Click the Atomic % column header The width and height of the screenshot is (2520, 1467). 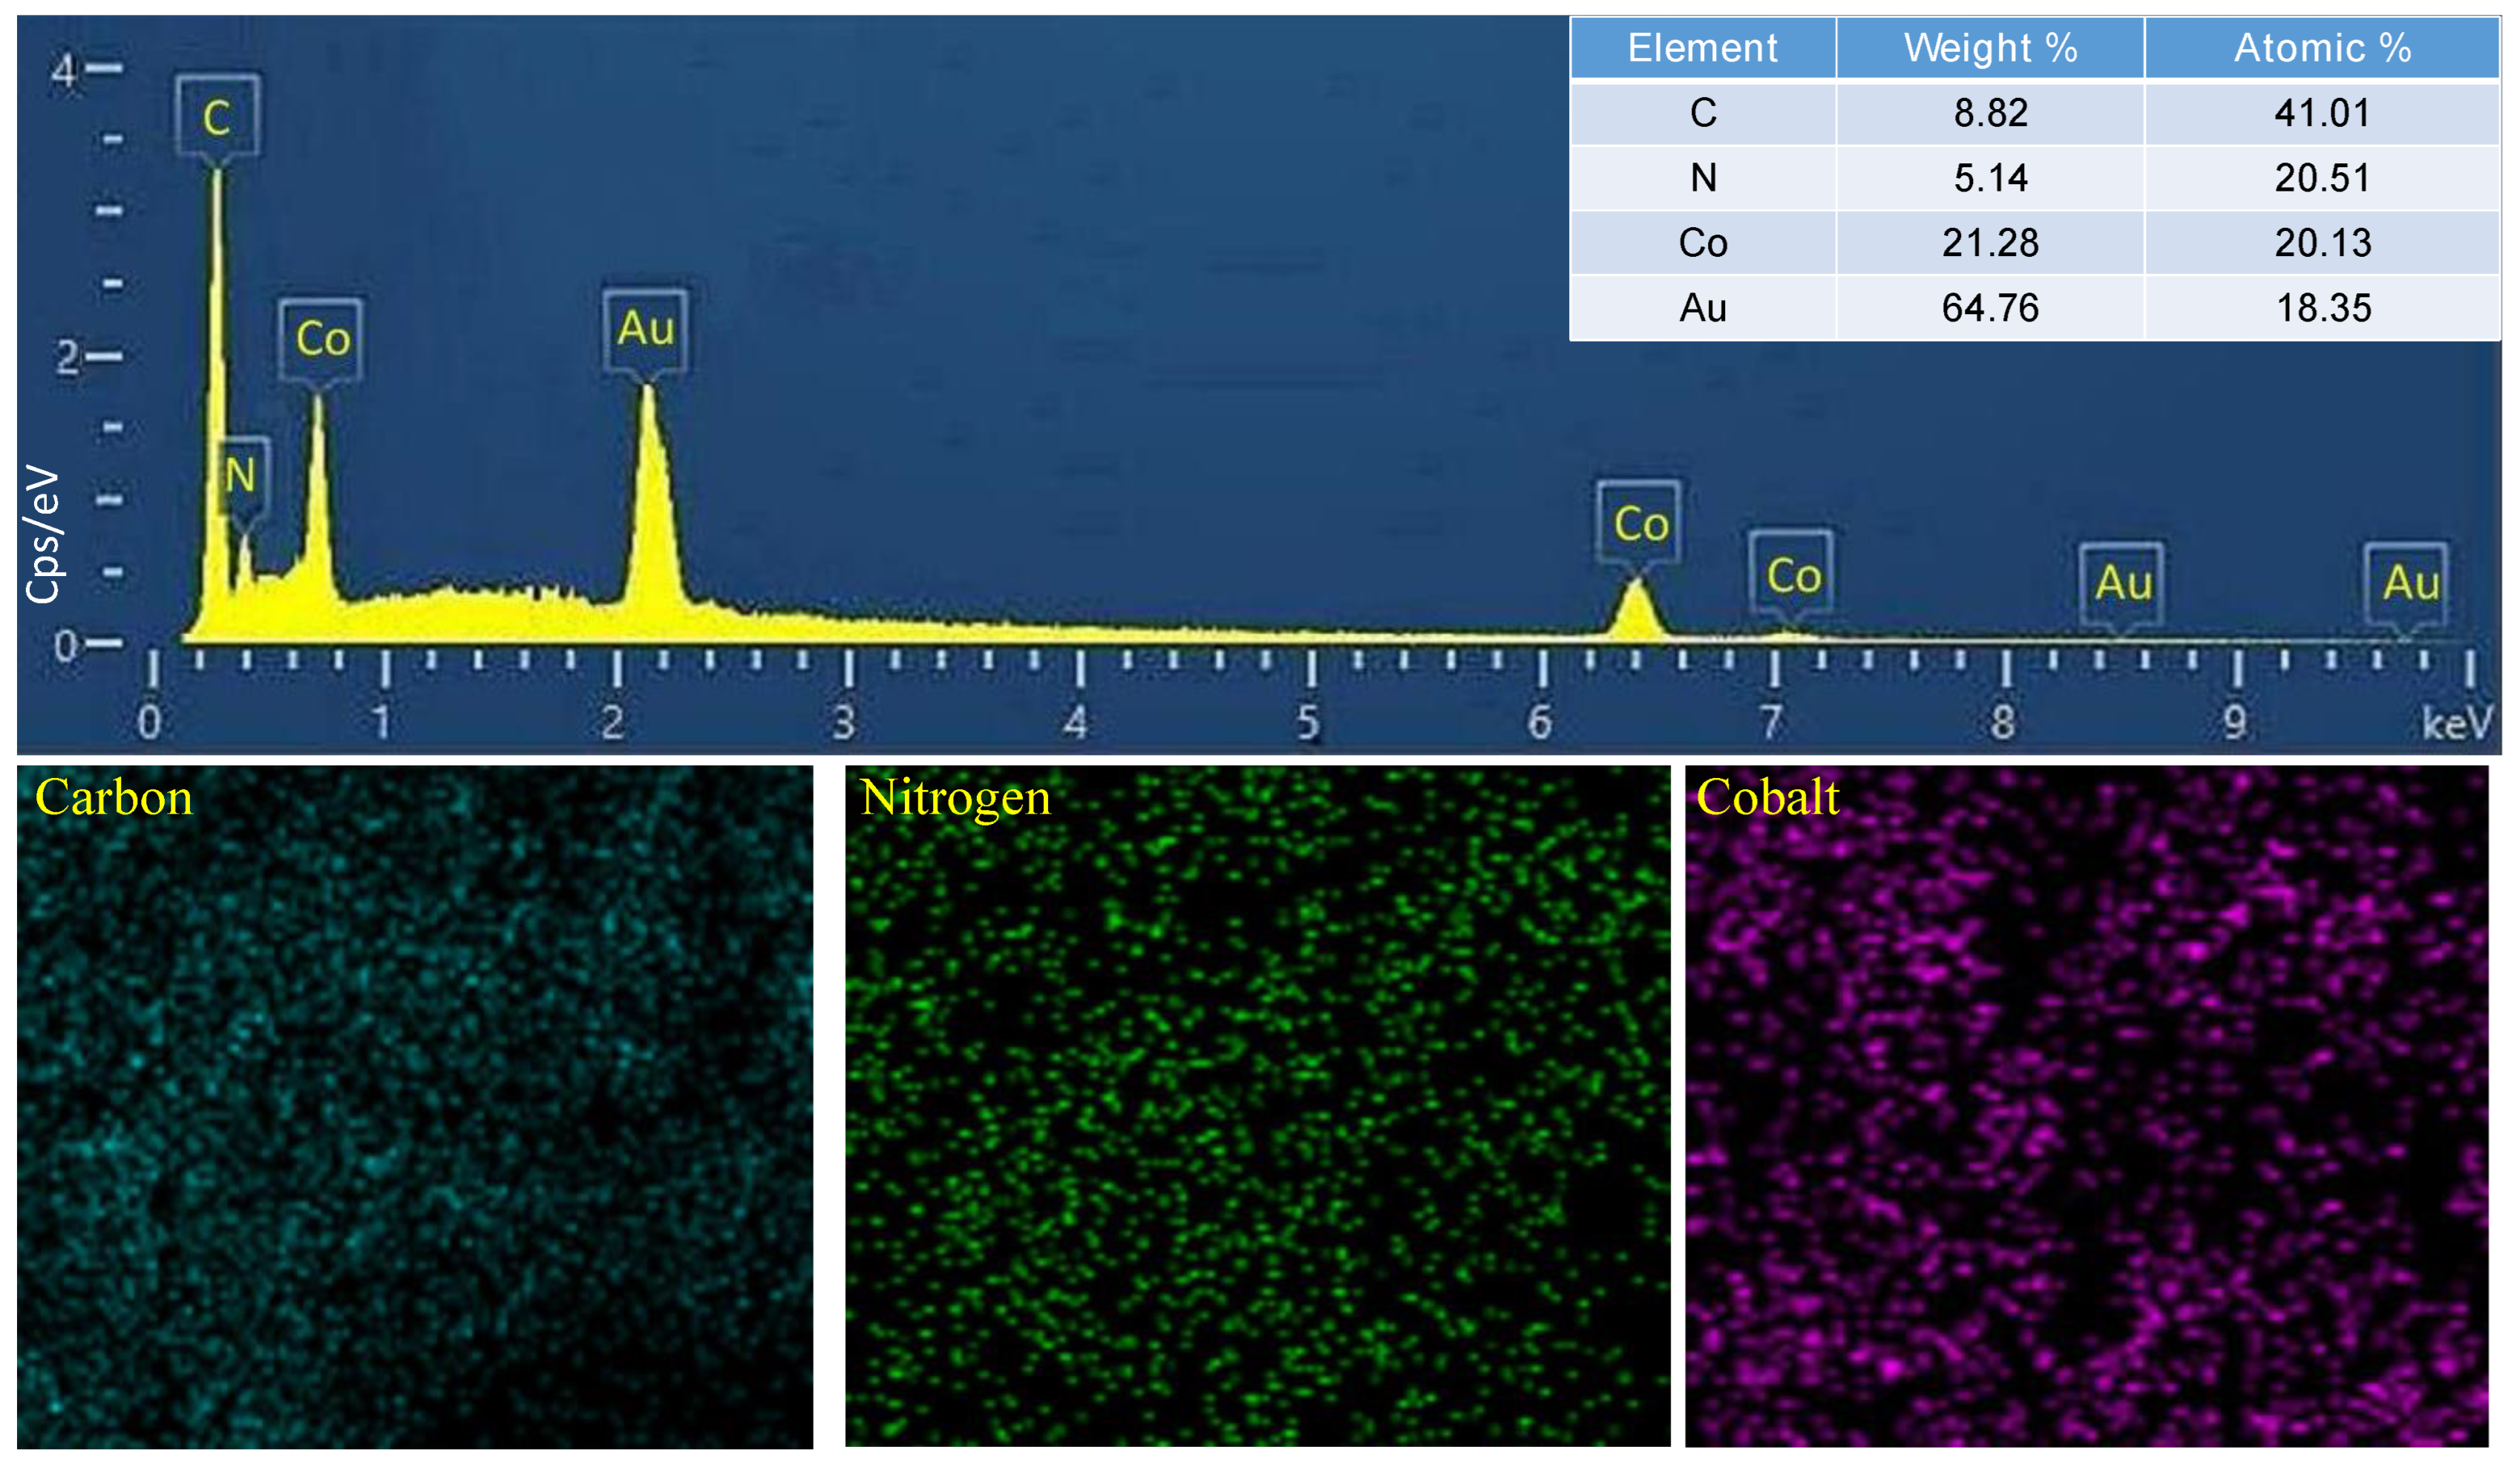click(2322, 48)
